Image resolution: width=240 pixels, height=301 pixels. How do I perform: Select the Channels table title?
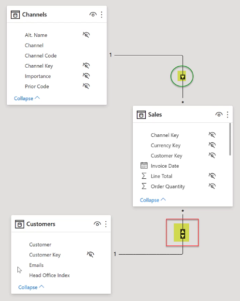[35, 14]
